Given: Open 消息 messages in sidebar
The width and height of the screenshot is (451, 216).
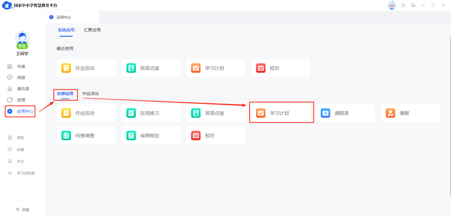Looking at the screenshot, I should 20,77.
